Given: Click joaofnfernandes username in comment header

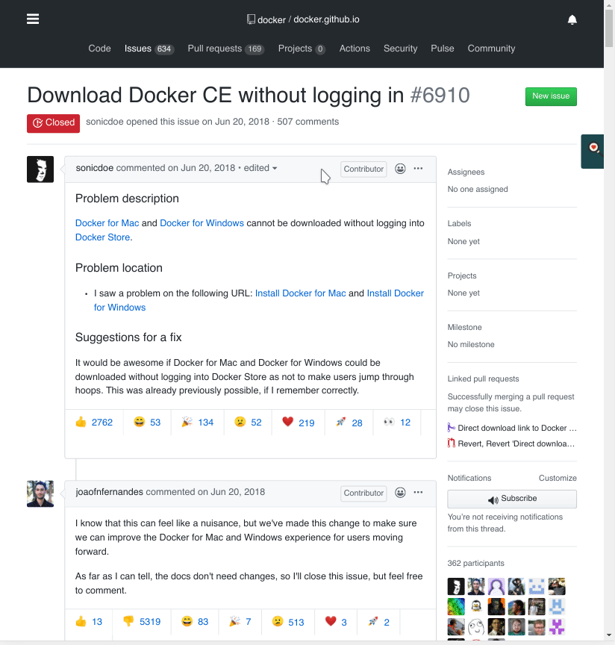Looking at the screenshot, I should (110, 492).
